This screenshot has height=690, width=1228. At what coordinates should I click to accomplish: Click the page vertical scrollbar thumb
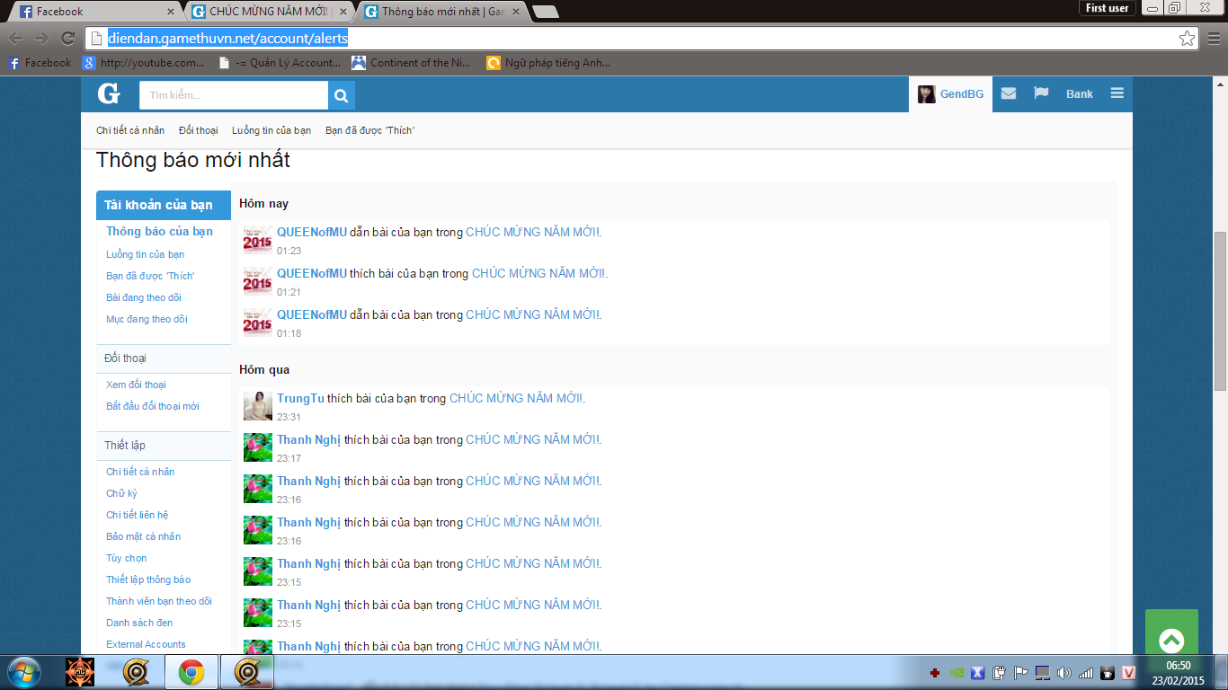1220,311
